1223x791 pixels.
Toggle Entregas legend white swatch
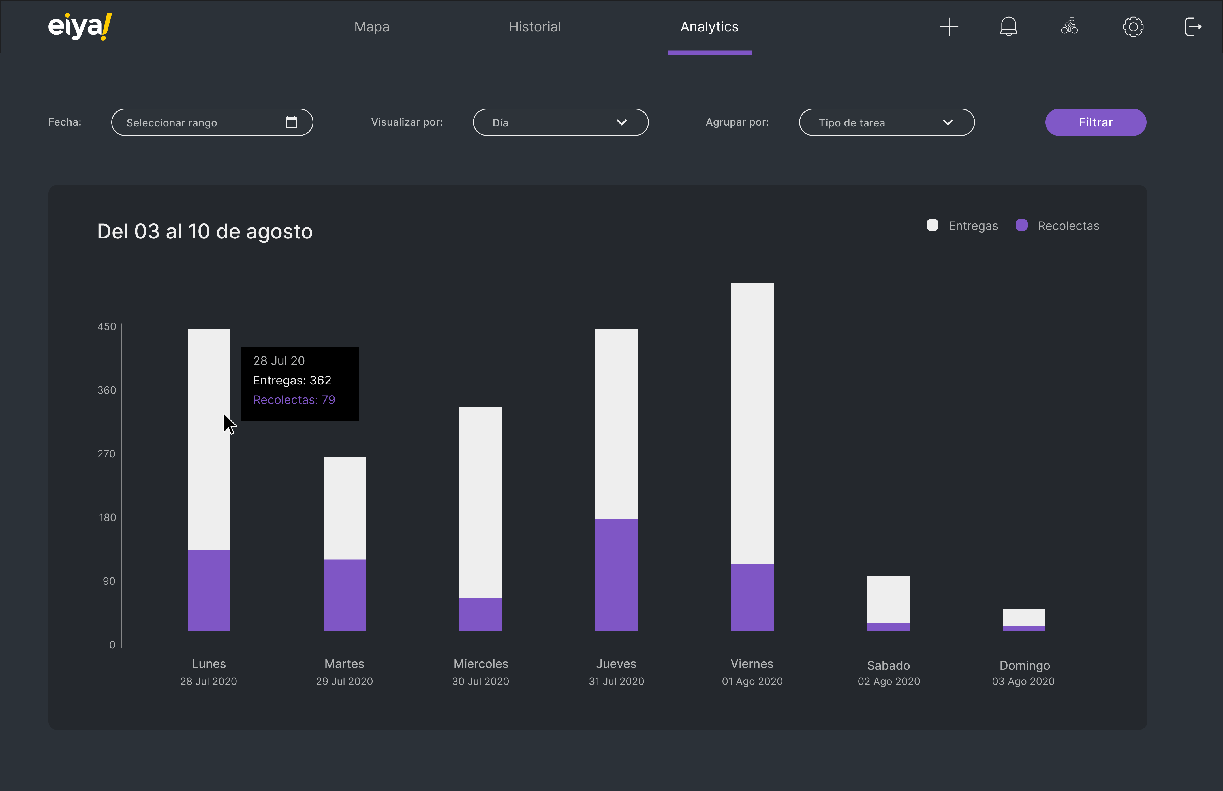click(932, 225)
